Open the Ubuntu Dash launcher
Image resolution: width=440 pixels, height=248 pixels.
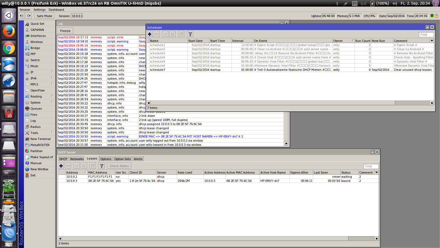tap(9, 15)
